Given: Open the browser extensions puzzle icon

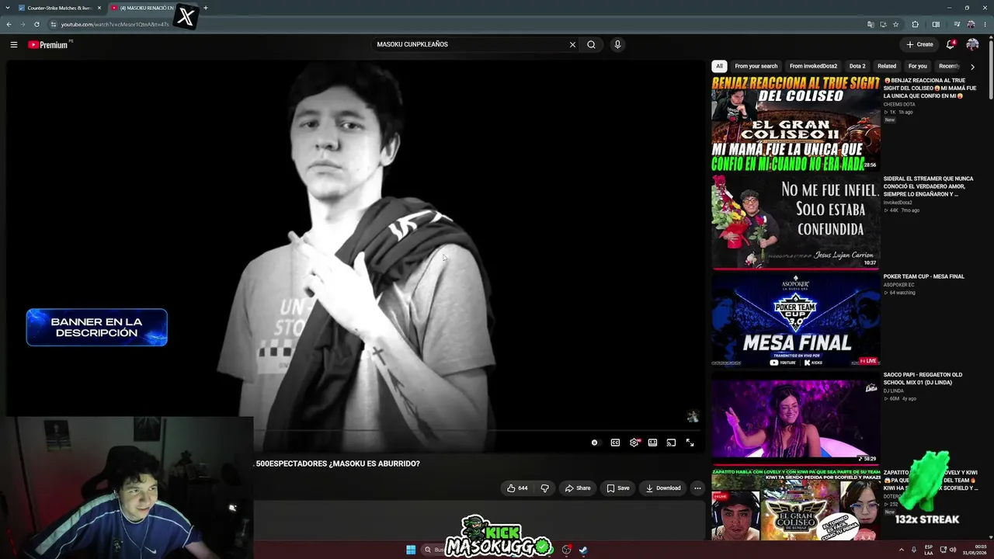Looking at the screenshot, I should 915,24.
